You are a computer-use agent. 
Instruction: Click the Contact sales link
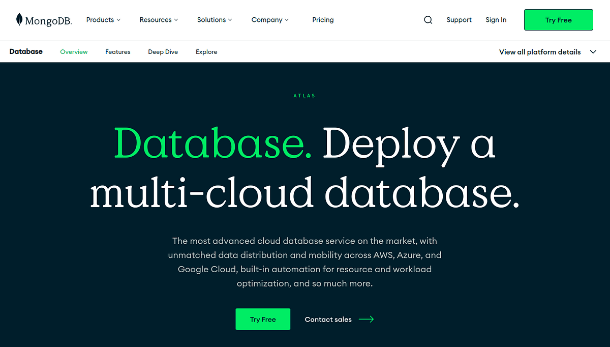tap(328, 319)
